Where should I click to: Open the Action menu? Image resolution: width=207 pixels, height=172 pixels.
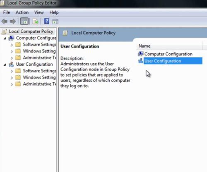click(22, 12)
